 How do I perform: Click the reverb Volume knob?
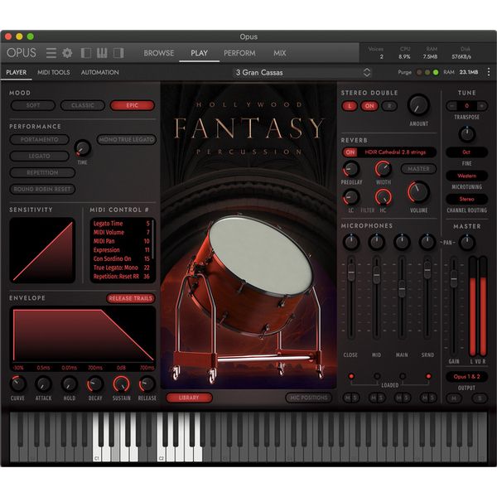[x=418, y=192]
